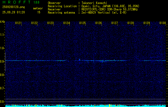
Task: Click the R820T2(RTL-SDR) receiver description
Action: click(109, 9)
